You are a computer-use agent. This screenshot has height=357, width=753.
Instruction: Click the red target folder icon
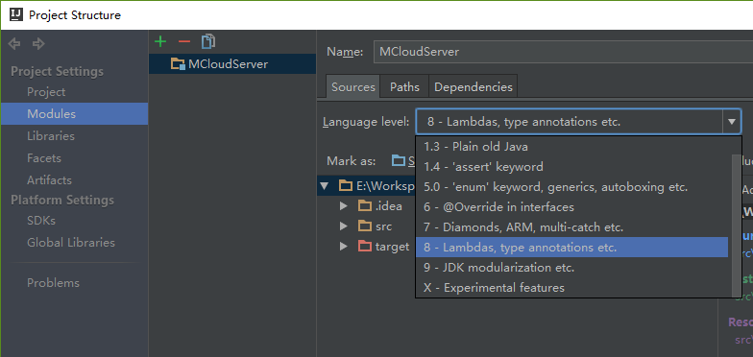(365, 247)
